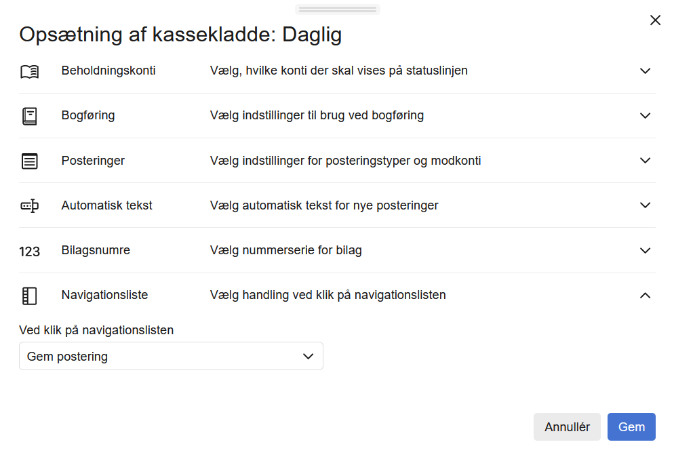Click the Posteringer list icon

point(30,160)
